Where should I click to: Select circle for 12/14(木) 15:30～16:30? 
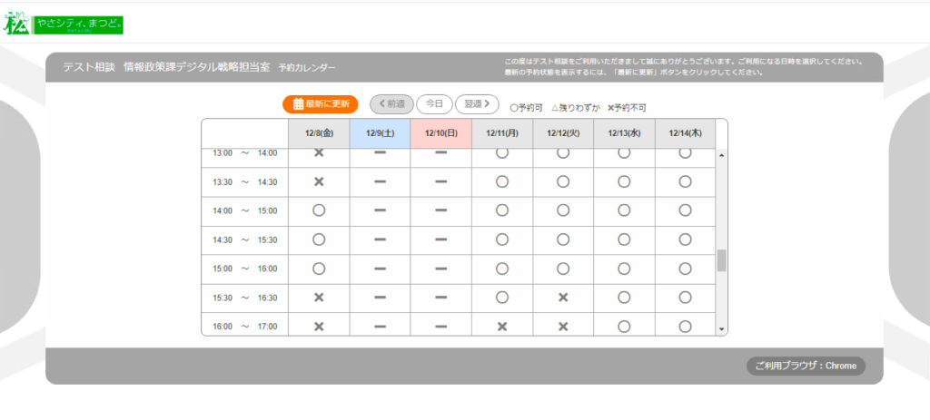click(x=685, y=298)
